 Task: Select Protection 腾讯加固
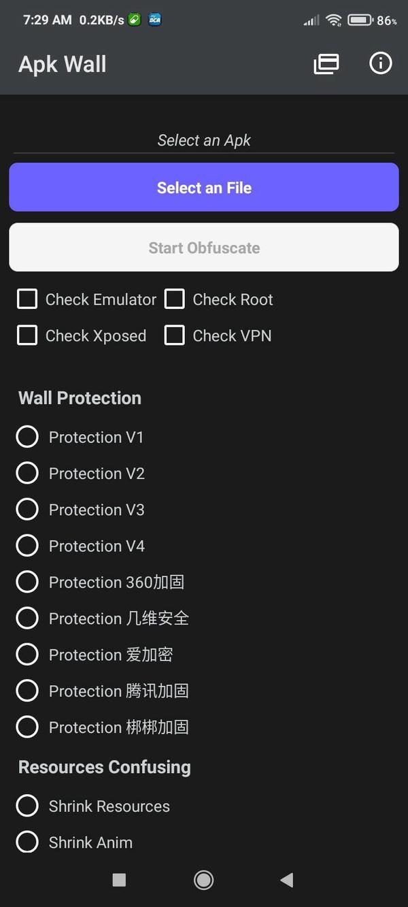(27, 691)
